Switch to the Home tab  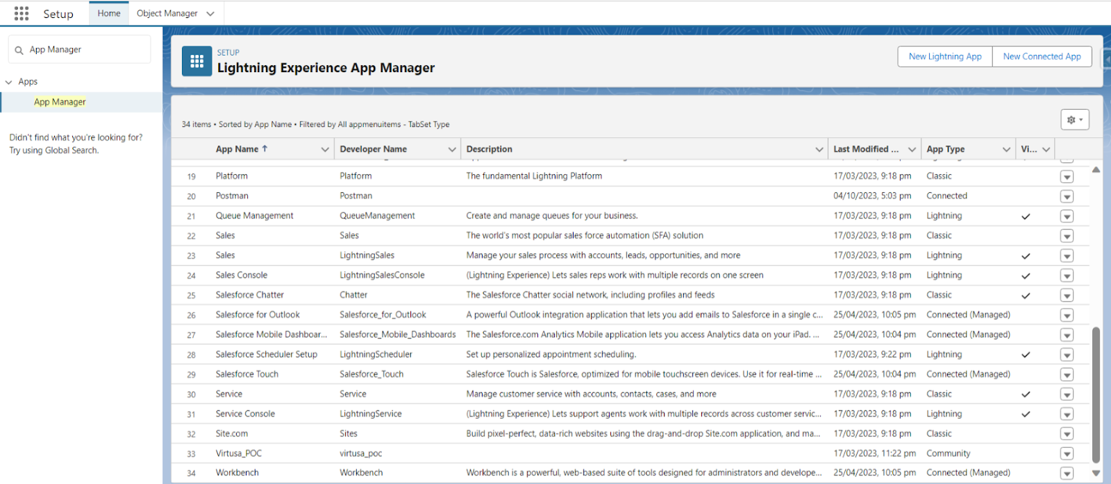[x=109, y=13]
